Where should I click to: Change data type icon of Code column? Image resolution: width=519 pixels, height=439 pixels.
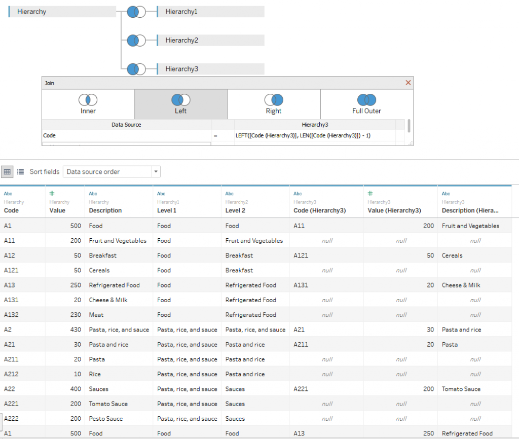[8, 194]
